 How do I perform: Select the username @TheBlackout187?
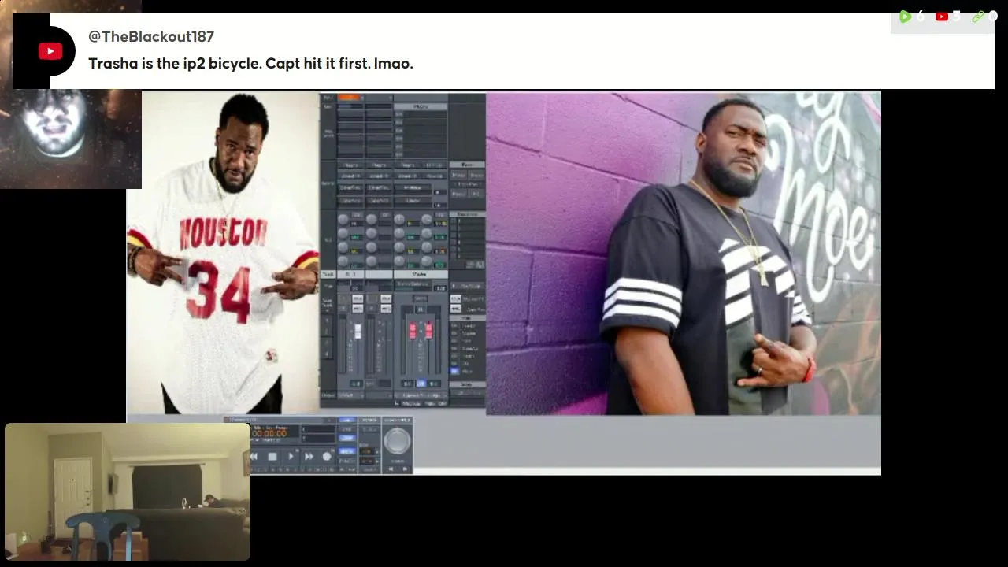pyautogui.click(x=151, y=36)
